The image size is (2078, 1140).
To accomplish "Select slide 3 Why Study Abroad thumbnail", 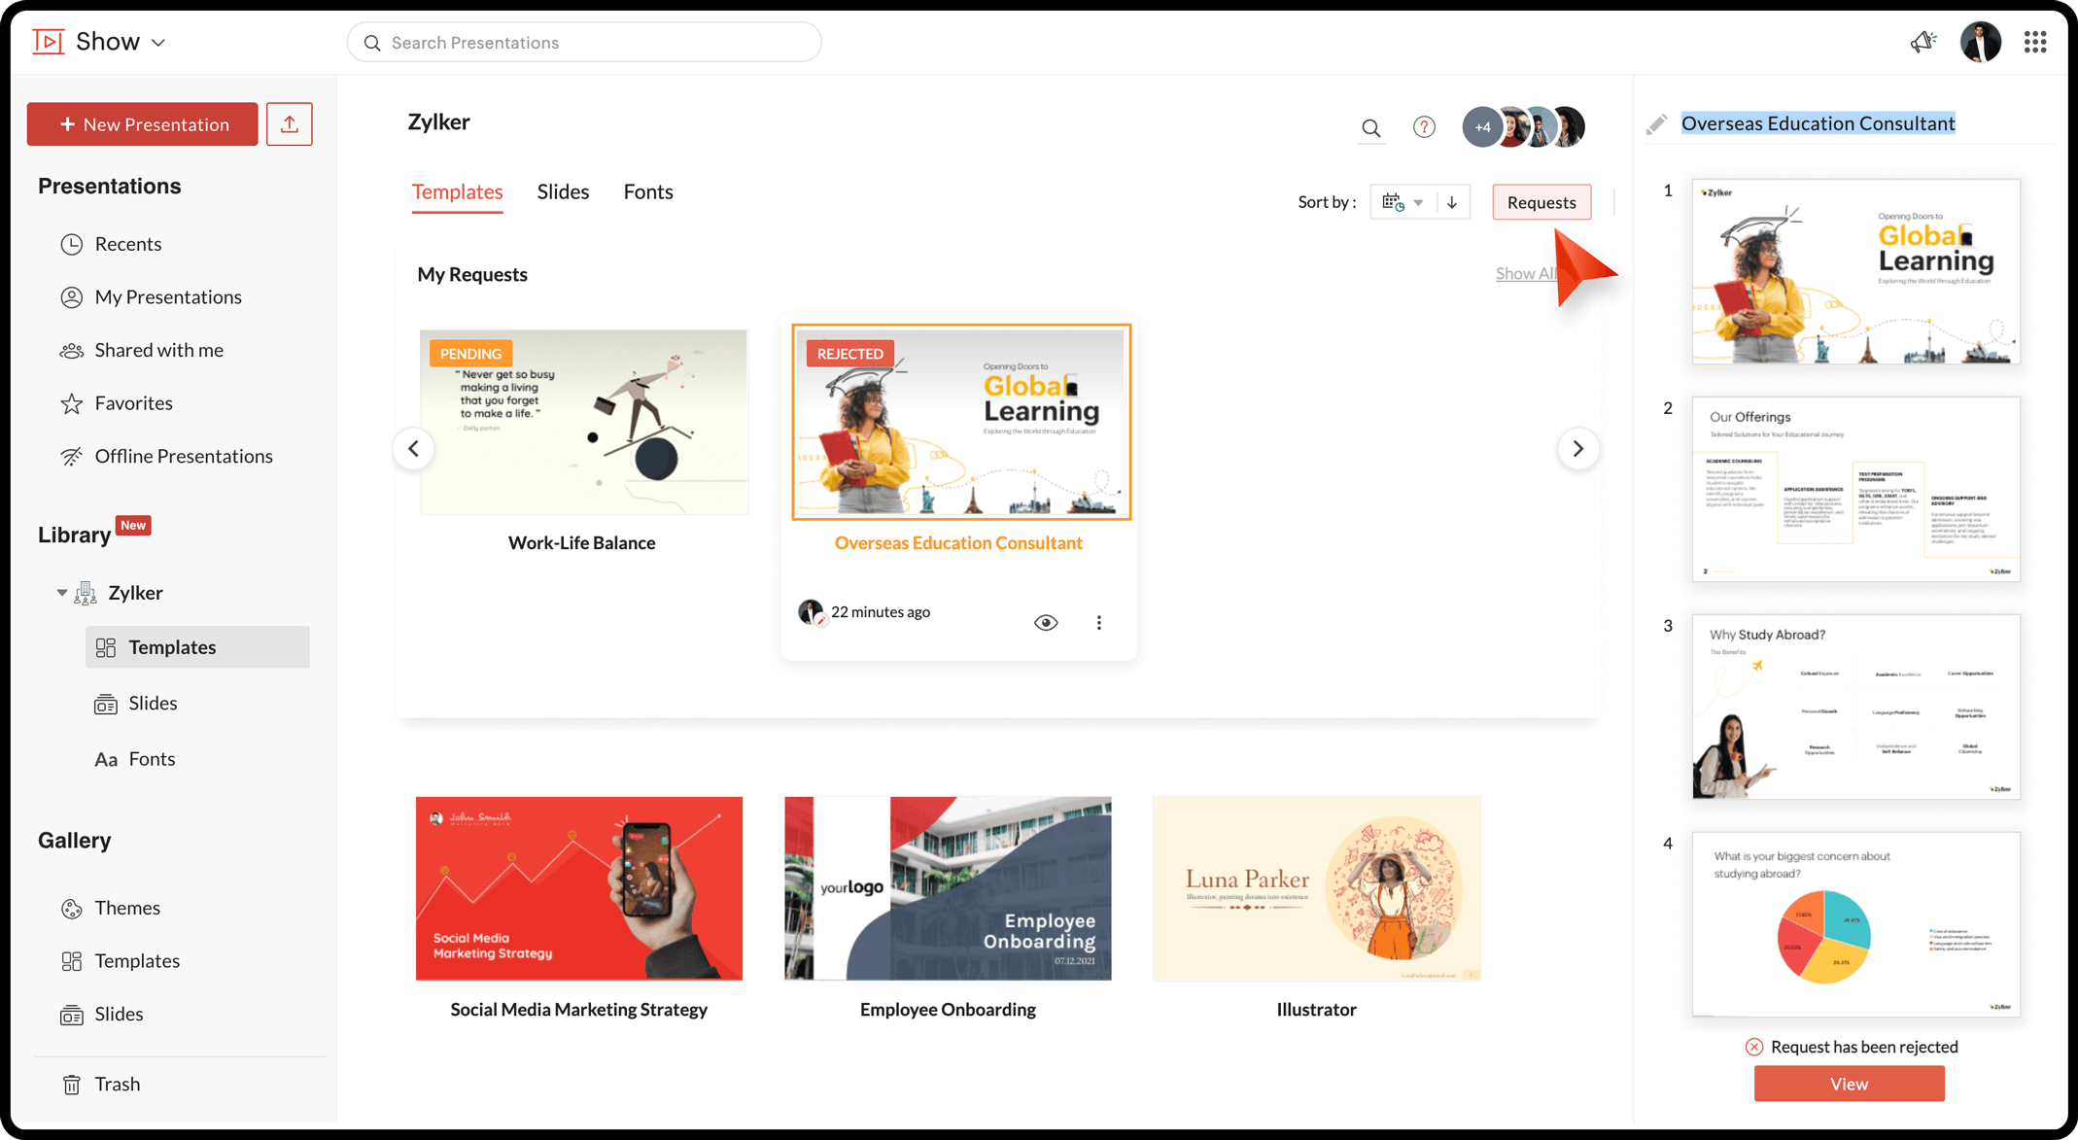I will 1855,707.
